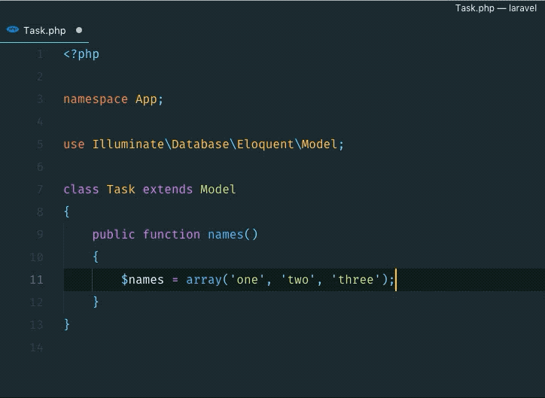This screenshot has width=545, height=398.
Task: Click the class closing brace on line 13
Action: click(x=67, y=325)
